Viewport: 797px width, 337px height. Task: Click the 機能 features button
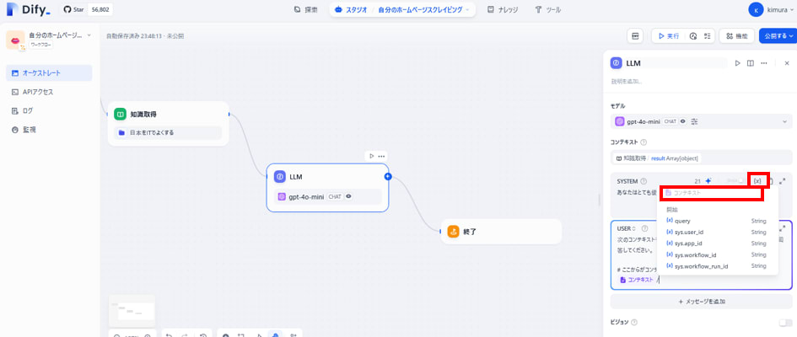point(736,36)
